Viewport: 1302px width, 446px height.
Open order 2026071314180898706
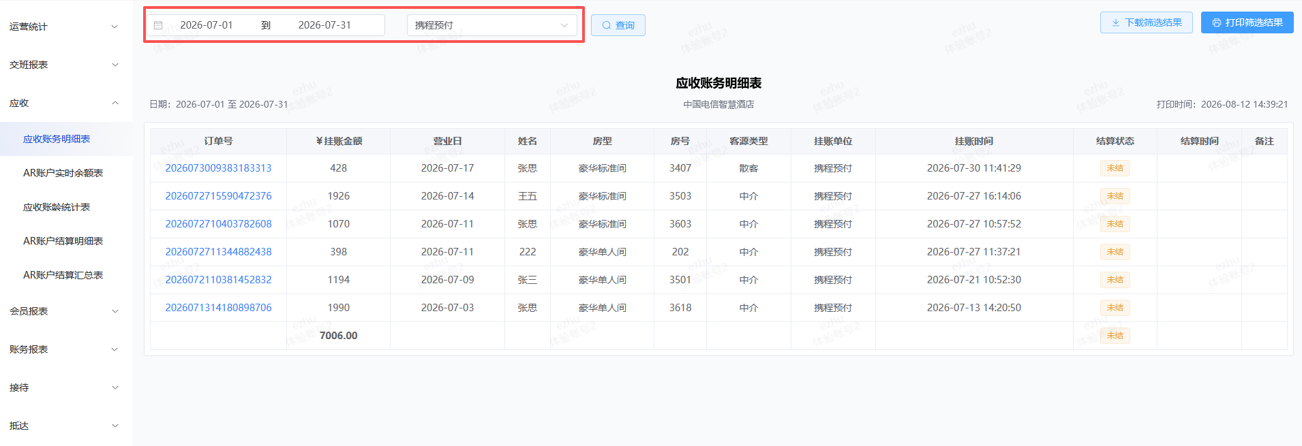218,308
